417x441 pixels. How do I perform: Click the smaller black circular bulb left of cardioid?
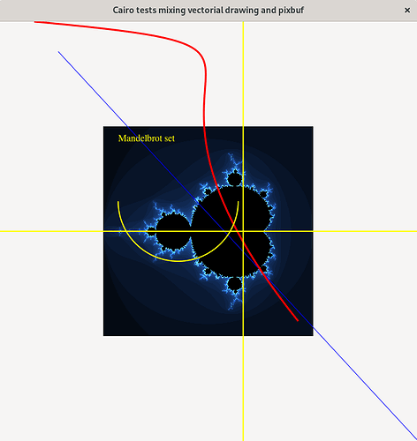coord(173,232)
